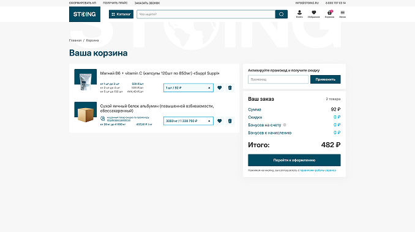
Task: Click the Скидка label in order summary
Action: [x=255, y=117]
